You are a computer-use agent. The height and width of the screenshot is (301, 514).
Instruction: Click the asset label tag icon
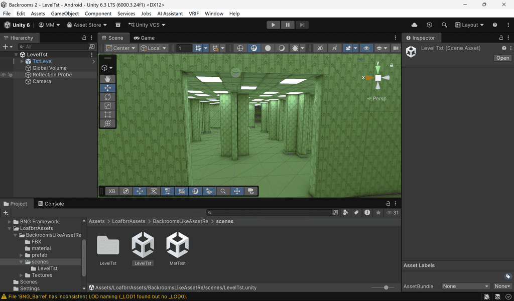click(508, 276)
